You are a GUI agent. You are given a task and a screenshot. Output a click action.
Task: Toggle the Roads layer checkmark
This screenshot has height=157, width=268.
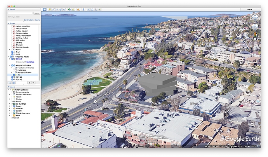click(12, 101)
